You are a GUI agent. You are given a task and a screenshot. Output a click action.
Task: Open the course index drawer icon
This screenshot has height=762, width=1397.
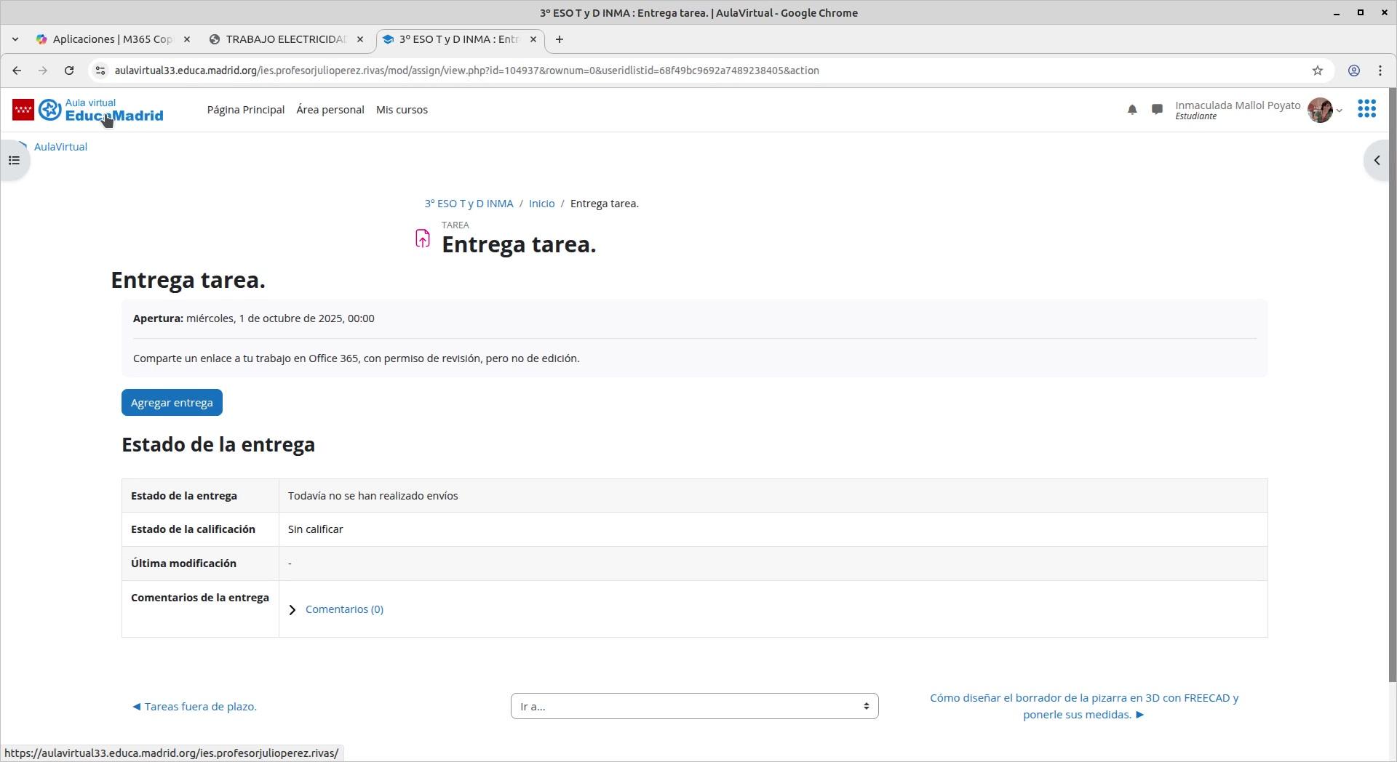pyautogui.click(x=14, y=161)
